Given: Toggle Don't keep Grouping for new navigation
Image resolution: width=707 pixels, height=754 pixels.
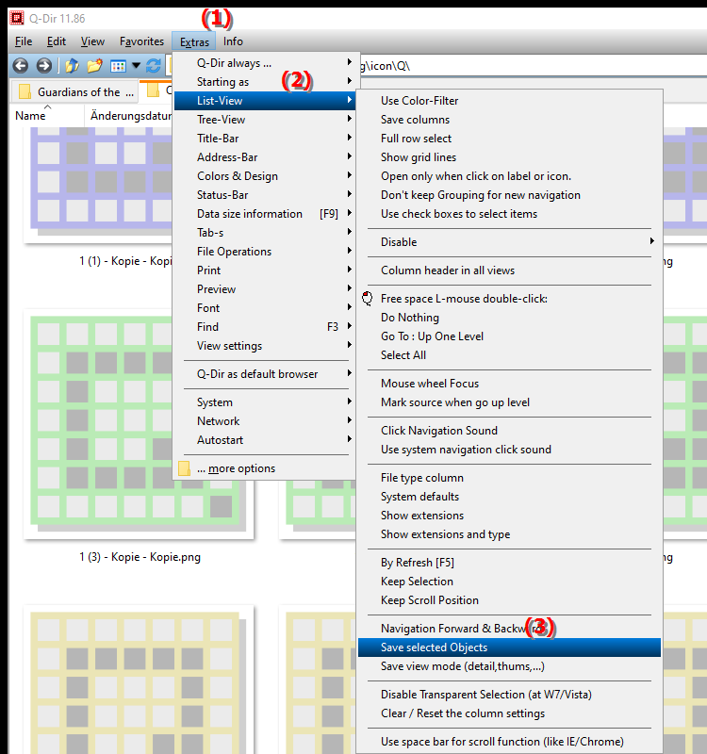Looking at the screenshot, I should pos(509,195).
